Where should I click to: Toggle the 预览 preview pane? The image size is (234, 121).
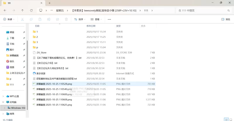click(x=226, y=19)
